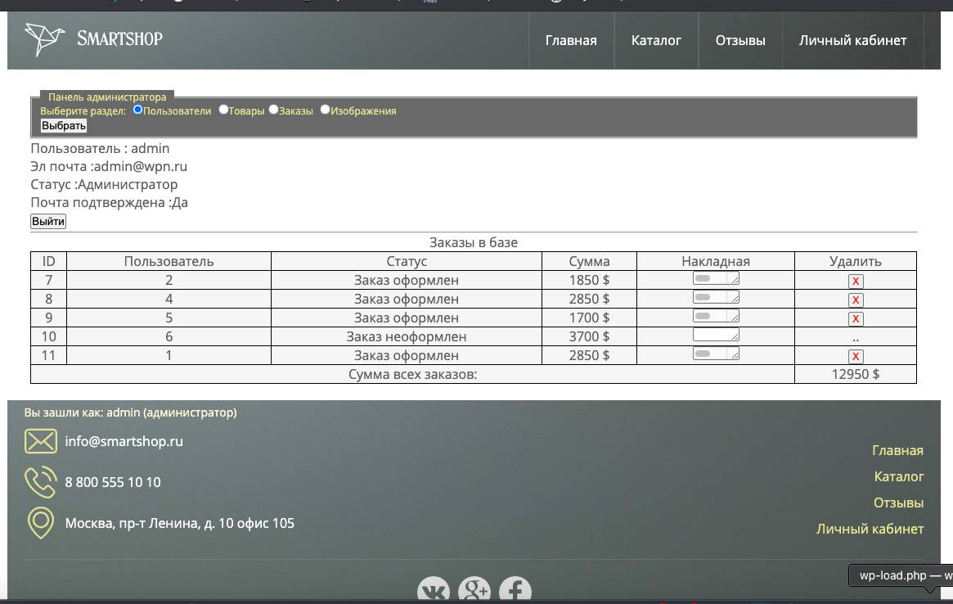The height and width of the screenshot is (604, 953).
Task: Click the email envelope icon in footer
Action: pyautogui.click(x=40, y=441)
